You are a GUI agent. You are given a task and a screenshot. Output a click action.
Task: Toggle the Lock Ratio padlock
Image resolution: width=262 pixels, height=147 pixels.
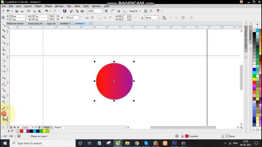click(x=62, y=18)
